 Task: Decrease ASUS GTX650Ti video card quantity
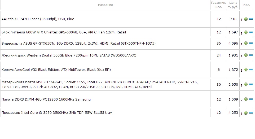click(251, 44)
